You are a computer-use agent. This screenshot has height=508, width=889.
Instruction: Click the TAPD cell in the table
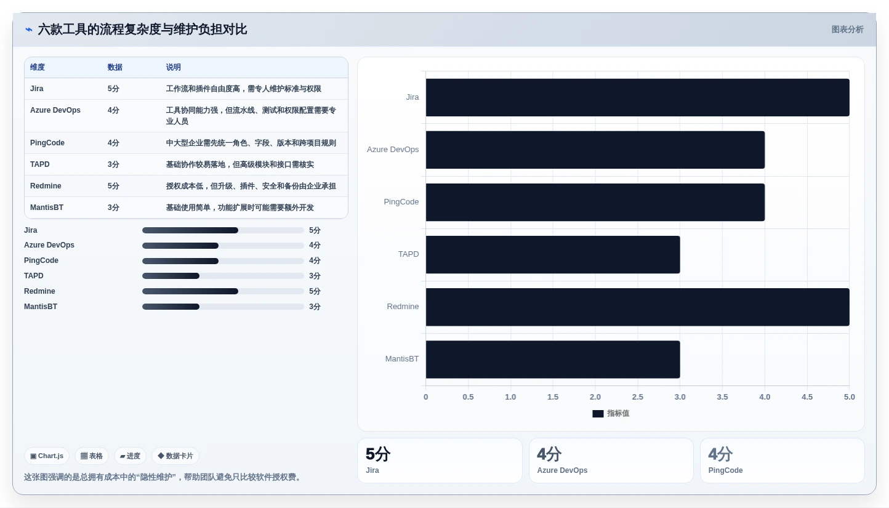[x=40, y=164]
